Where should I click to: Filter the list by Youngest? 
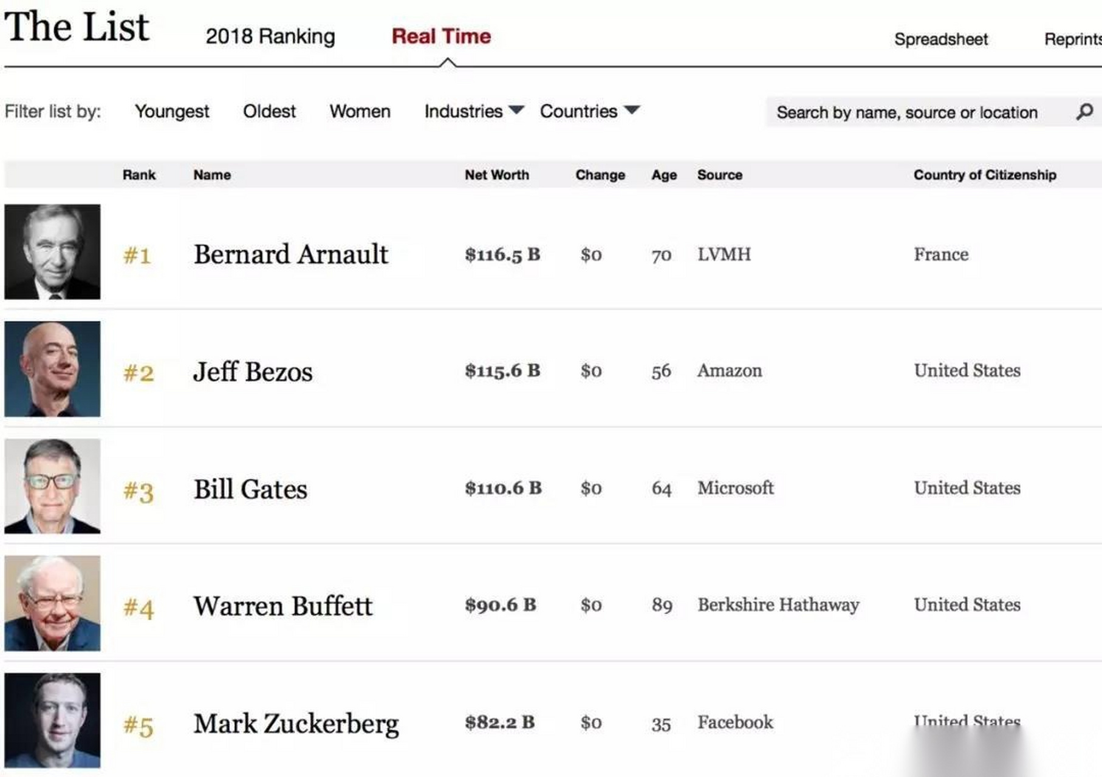pos(172,112)
